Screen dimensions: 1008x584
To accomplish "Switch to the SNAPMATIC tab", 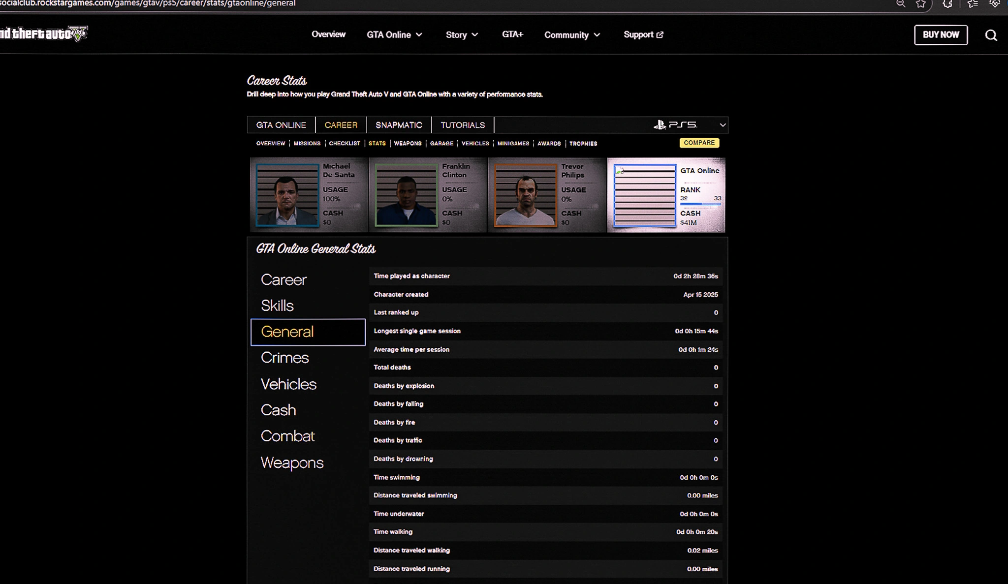I will [x=399, y=125].
